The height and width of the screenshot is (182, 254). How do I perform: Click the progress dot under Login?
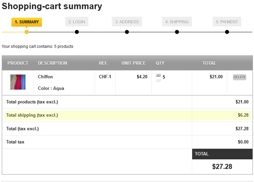[77, 32]
